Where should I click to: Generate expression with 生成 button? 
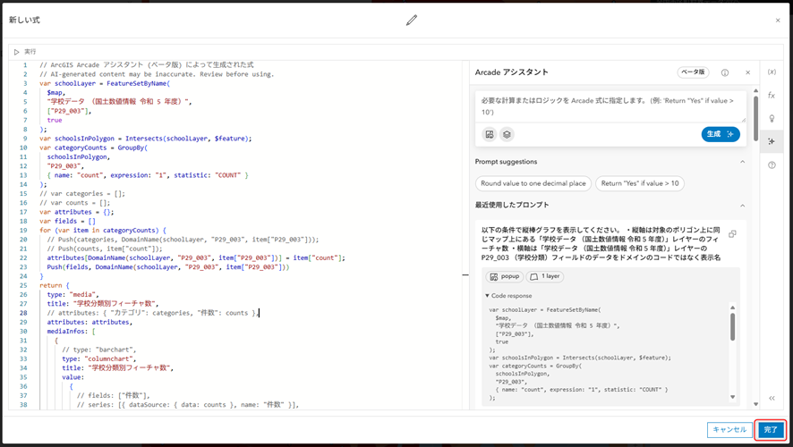(x=721, y=134)
